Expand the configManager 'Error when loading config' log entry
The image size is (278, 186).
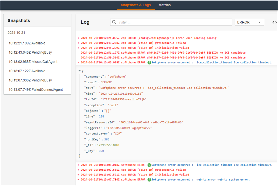coord(78,38)
